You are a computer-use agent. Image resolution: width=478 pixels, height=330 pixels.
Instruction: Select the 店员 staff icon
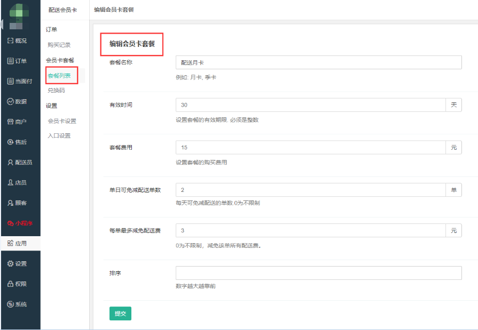click(x=10, y=182)
